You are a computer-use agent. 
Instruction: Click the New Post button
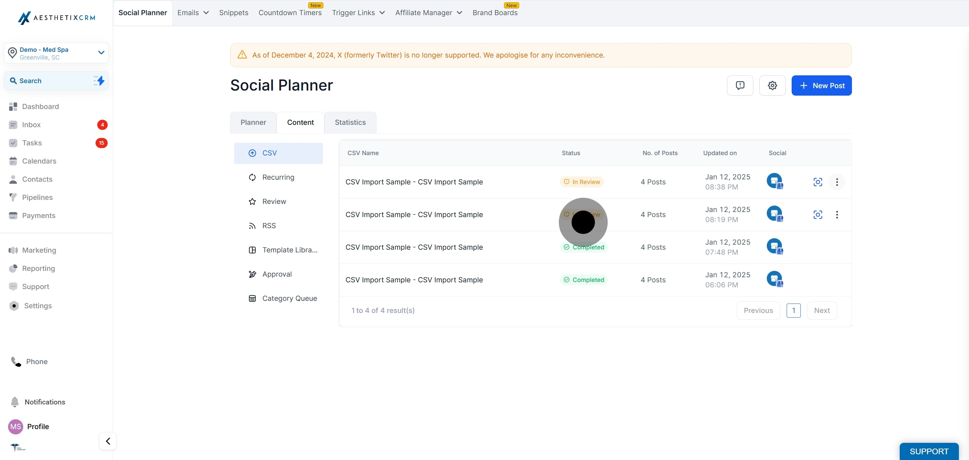821,85
